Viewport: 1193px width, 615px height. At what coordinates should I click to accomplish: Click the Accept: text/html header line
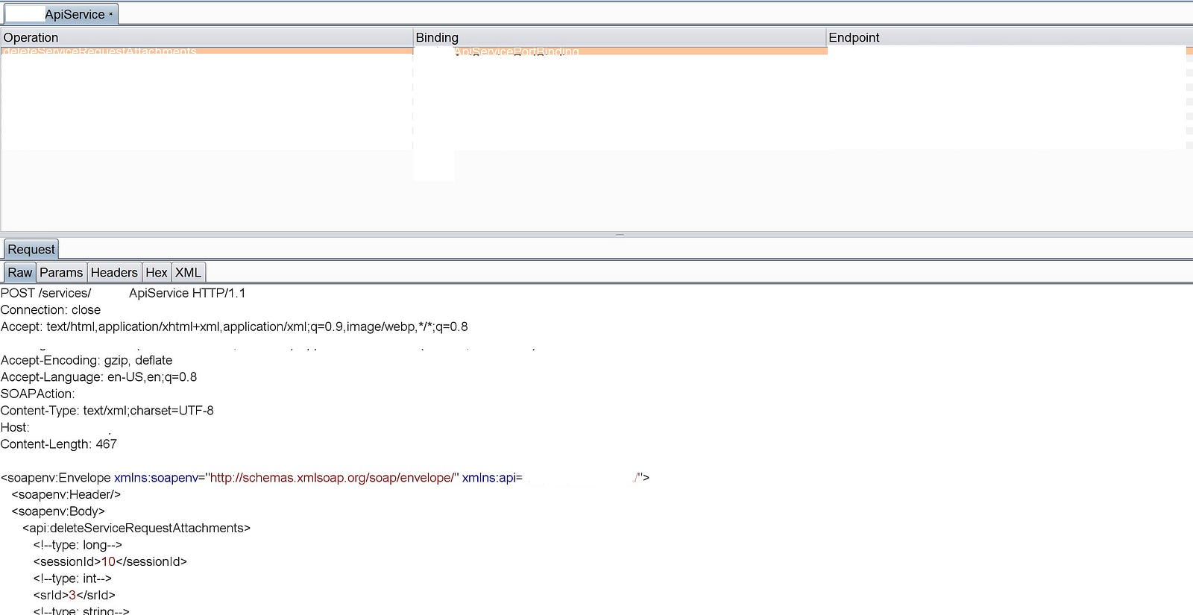[234, 327]
